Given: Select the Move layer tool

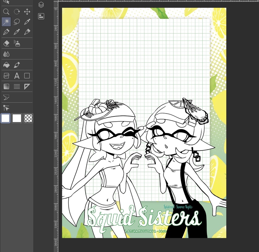Looking at the screenshot, I should [27, 12].
